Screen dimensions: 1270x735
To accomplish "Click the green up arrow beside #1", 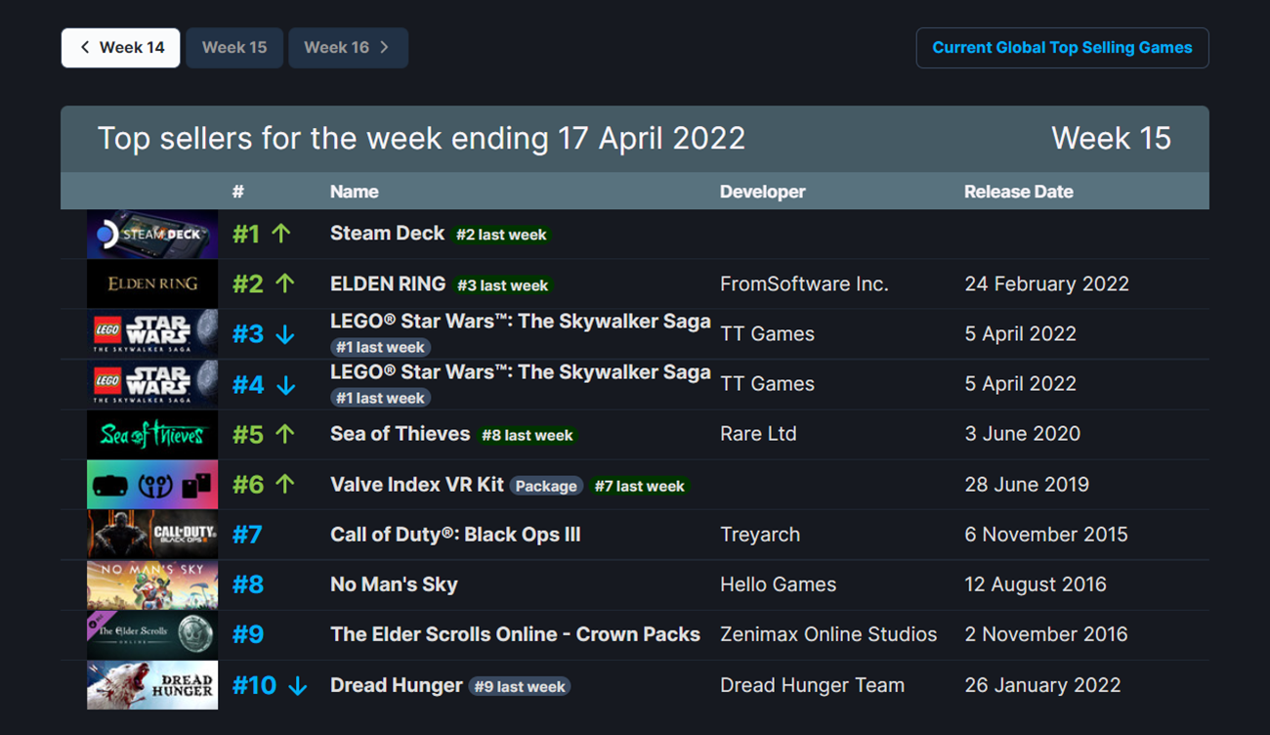I will pyautogui.click(x=281, y=234).
